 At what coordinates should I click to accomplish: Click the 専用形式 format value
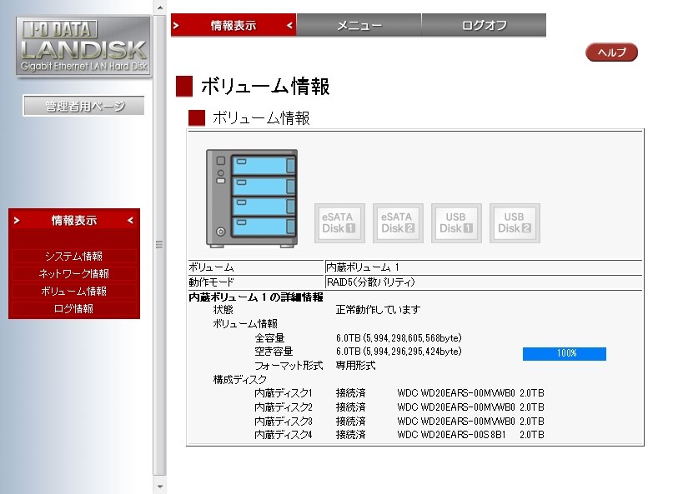(x=356, y=366)
